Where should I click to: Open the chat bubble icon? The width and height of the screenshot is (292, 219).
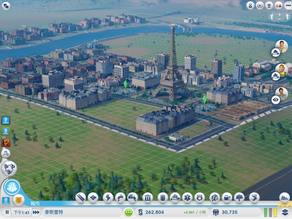click(6, 6)
